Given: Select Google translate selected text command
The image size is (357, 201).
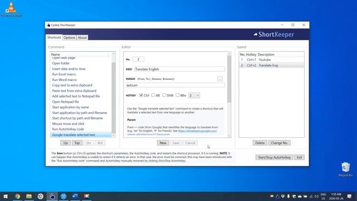Looking at the screenshot, I should click(81, 135).
